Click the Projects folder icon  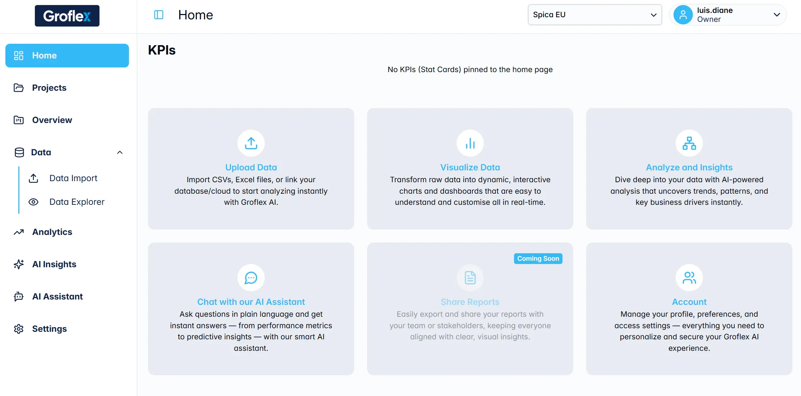[19, 88]
